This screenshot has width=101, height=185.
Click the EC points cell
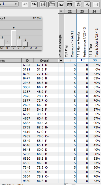[x=83, y=60]
